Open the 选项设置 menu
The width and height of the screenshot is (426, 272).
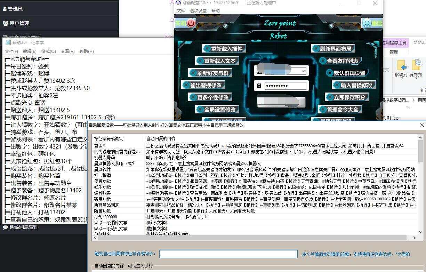tap(198, 11)
